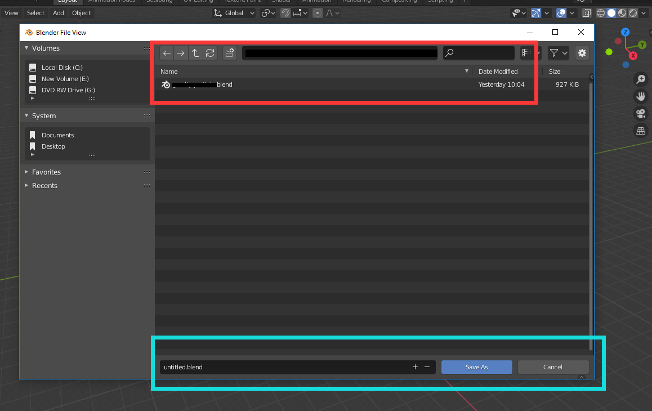Viewport: 652px width, 411px height.
Task: Toggle camera view in the viewport
Action: point(641,114)
